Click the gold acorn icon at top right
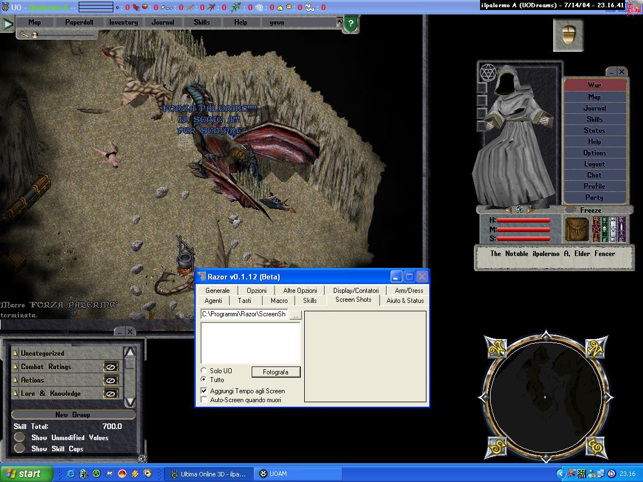The height and width of the screenshot is (482, 643). (568, 35)
